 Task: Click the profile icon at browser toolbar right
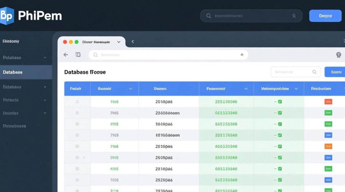tap(339, 55)
